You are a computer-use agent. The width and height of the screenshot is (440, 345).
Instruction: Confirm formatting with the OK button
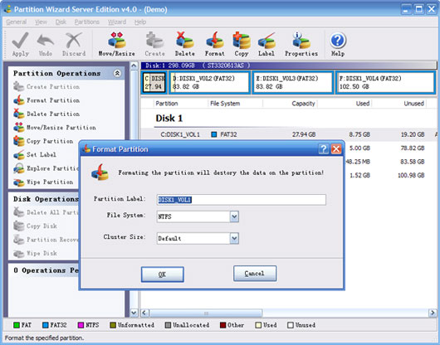[163, 275]
